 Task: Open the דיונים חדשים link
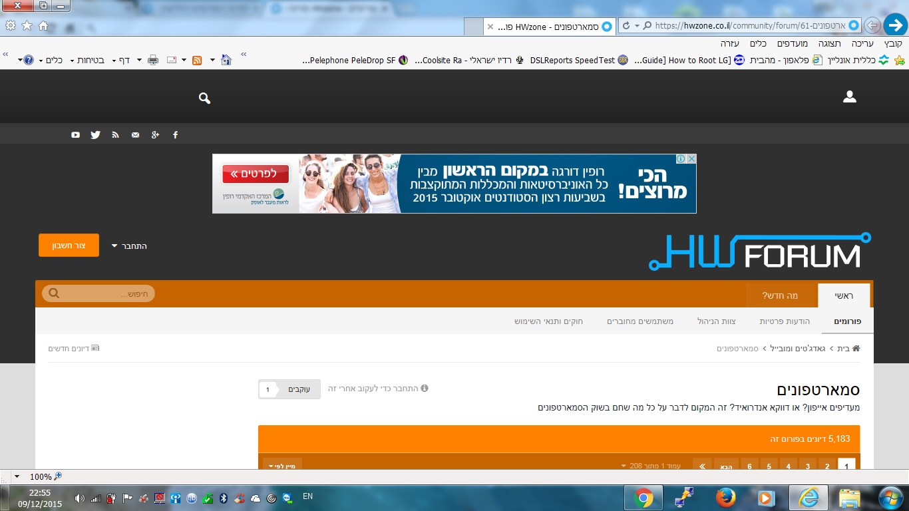coord(74,348)
